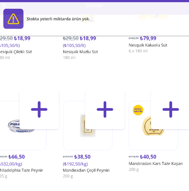Click the ₺40,50 price of Kars Kaşarı

click(148, 157)
